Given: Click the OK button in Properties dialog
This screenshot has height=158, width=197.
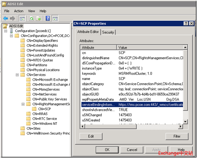Looking at the screenshot, I should (107, 149).
